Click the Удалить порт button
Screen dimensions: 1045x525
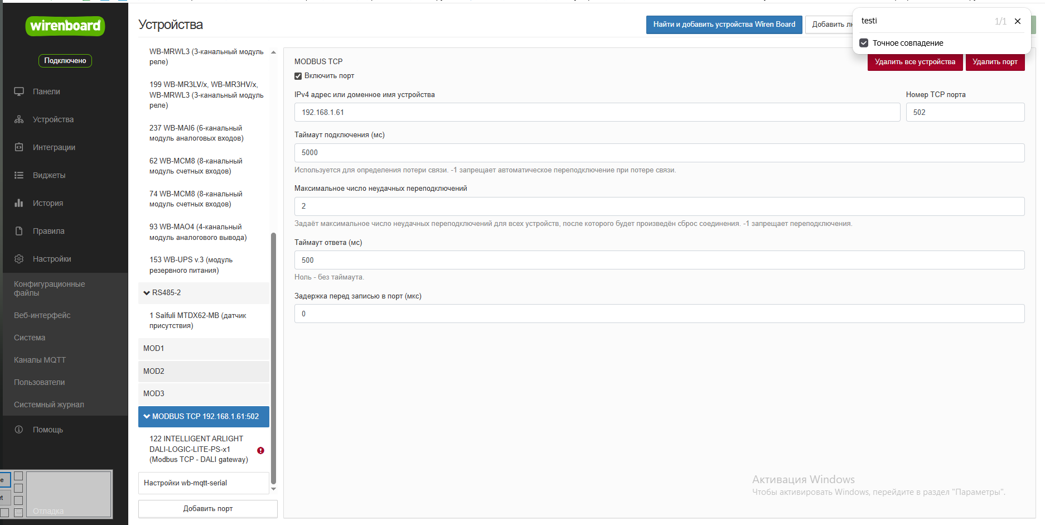pyautogui.click(x=995, y=62)
